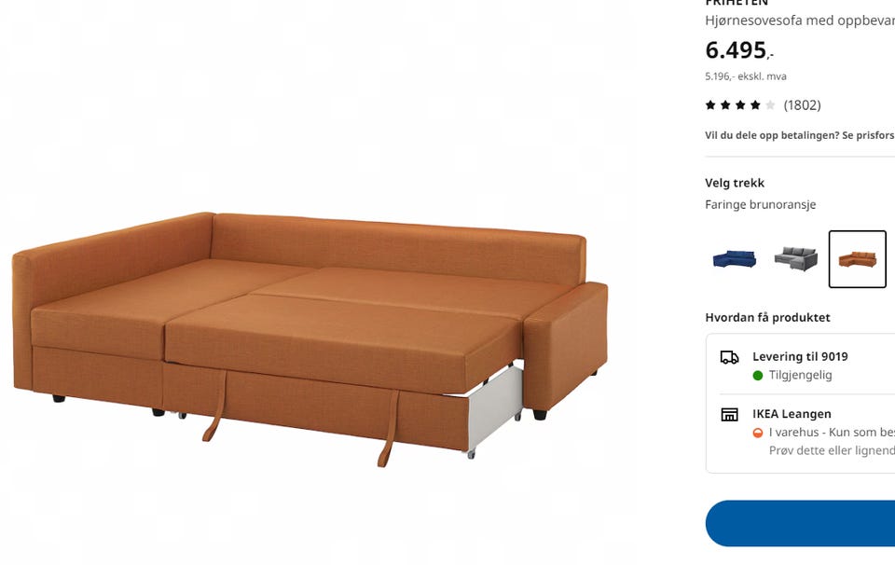Image resolution: width=895 pixels, height=565 pixels.
Task: Open the split payment price info link
Action: [x=800, y=135]
